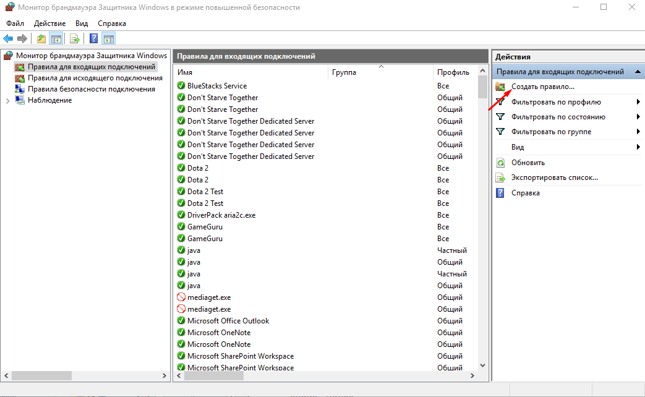This screenshot has width=645, height=397.
Task: Click the Forward arrow in the toolbar
Action: coord(22,39)
